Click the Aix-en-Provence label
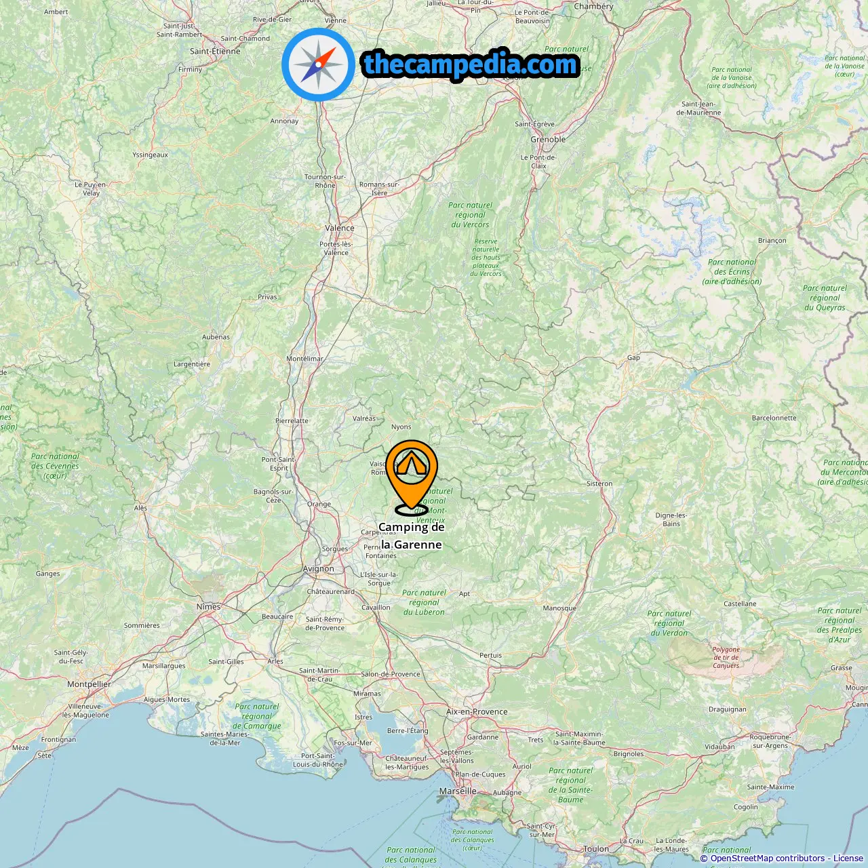This screenshot has height=868, width=868. tap(477, 712)
